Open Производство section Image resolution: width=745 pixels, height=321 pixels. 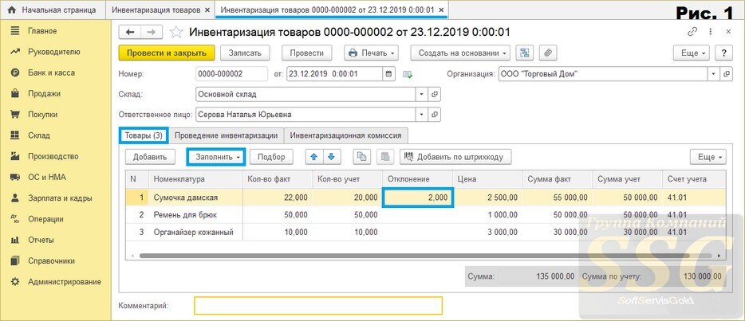pyautogui.click(x=53, y=156)
